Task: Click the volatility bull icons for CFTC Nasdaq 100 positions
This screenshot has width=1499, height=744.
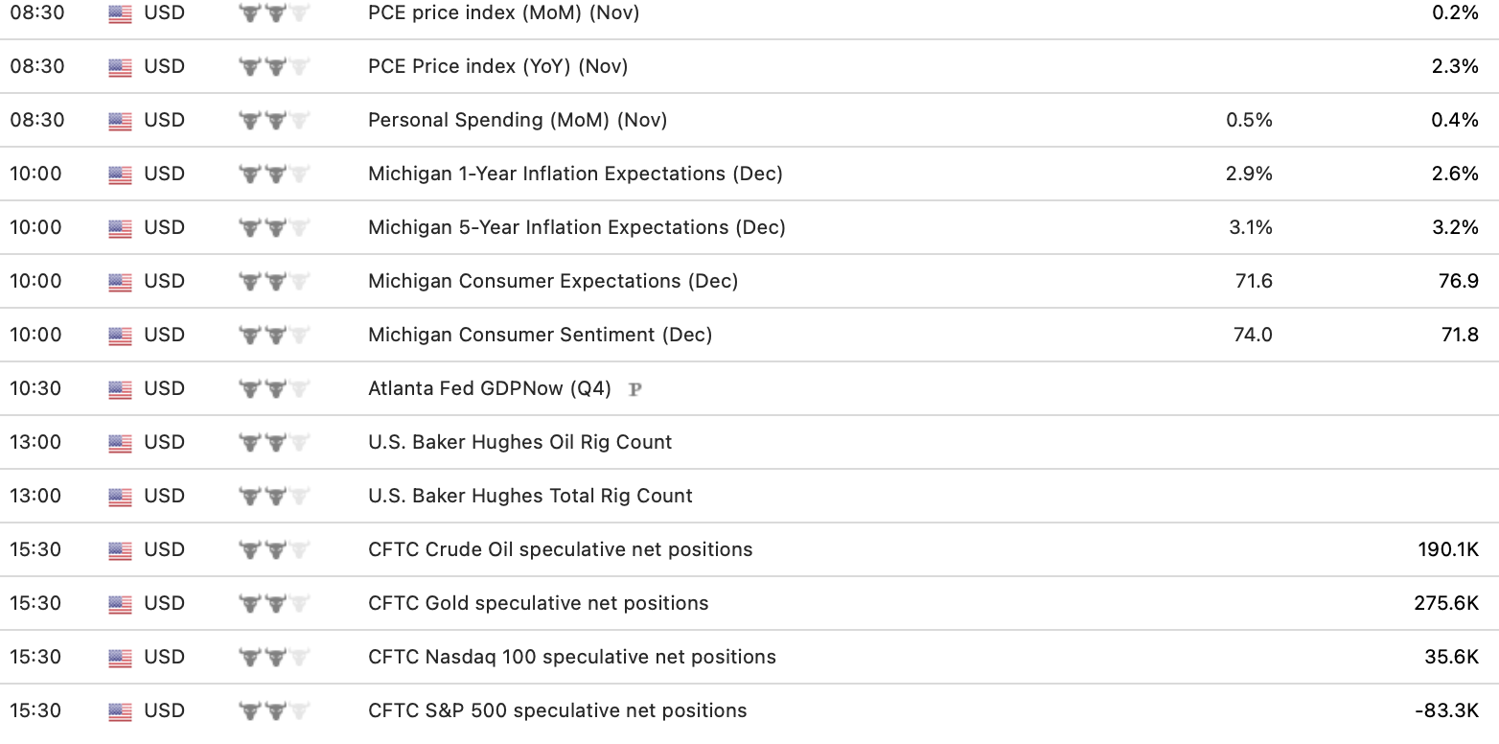Action: point(275,658)
